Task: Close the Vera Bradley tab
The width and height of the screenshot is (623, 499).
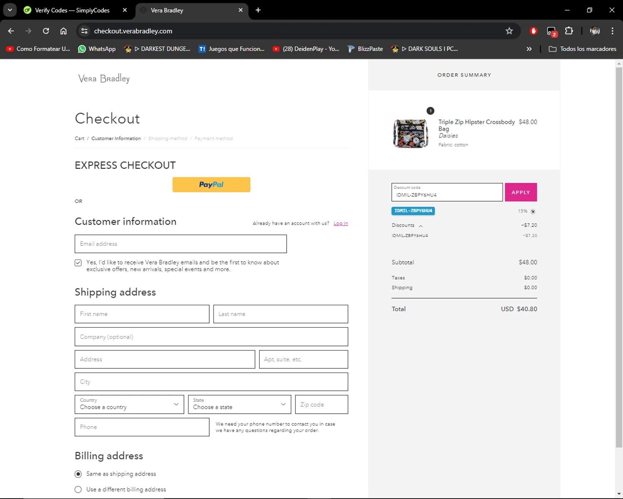Action: click(240, 10)
